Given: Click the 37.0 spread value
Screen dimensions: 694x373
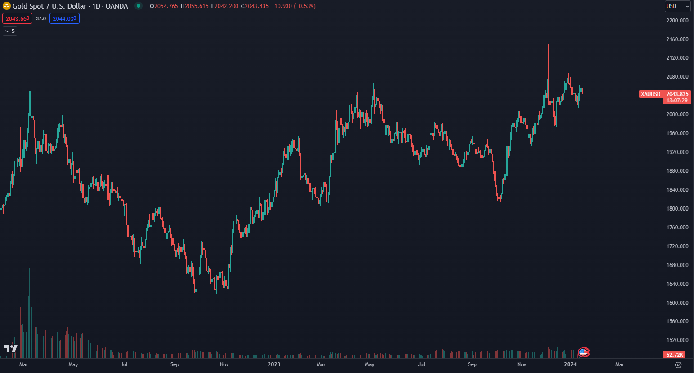Looking at the screenshot, I should tap(41, 19).
